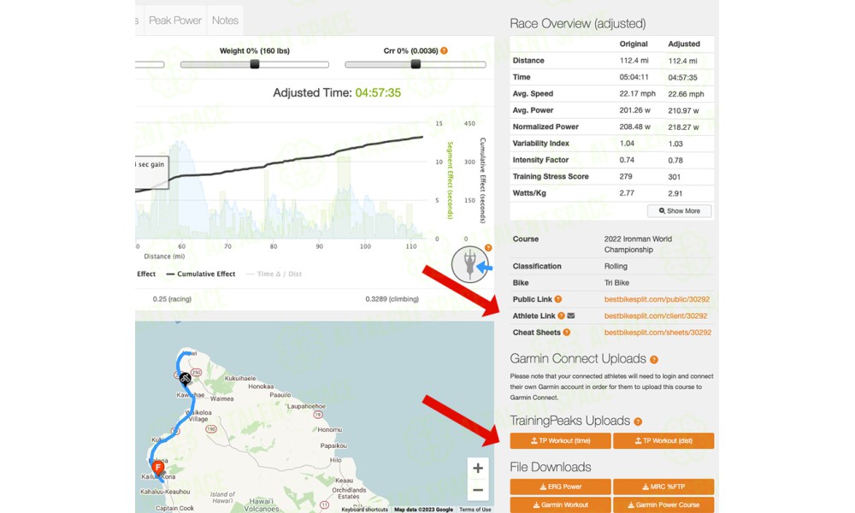
Task: Open the Notes tab
Action: click(225, 21)
